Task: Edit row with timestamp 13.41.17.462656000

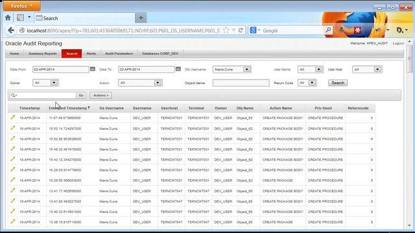Action: 12,190
